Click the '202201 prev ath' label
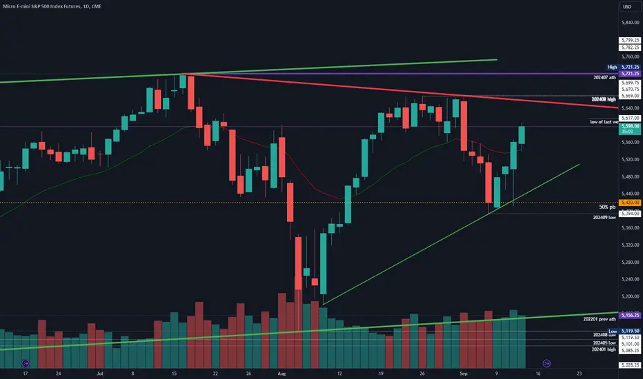This screenshot has height=379, width=643. 600,319
